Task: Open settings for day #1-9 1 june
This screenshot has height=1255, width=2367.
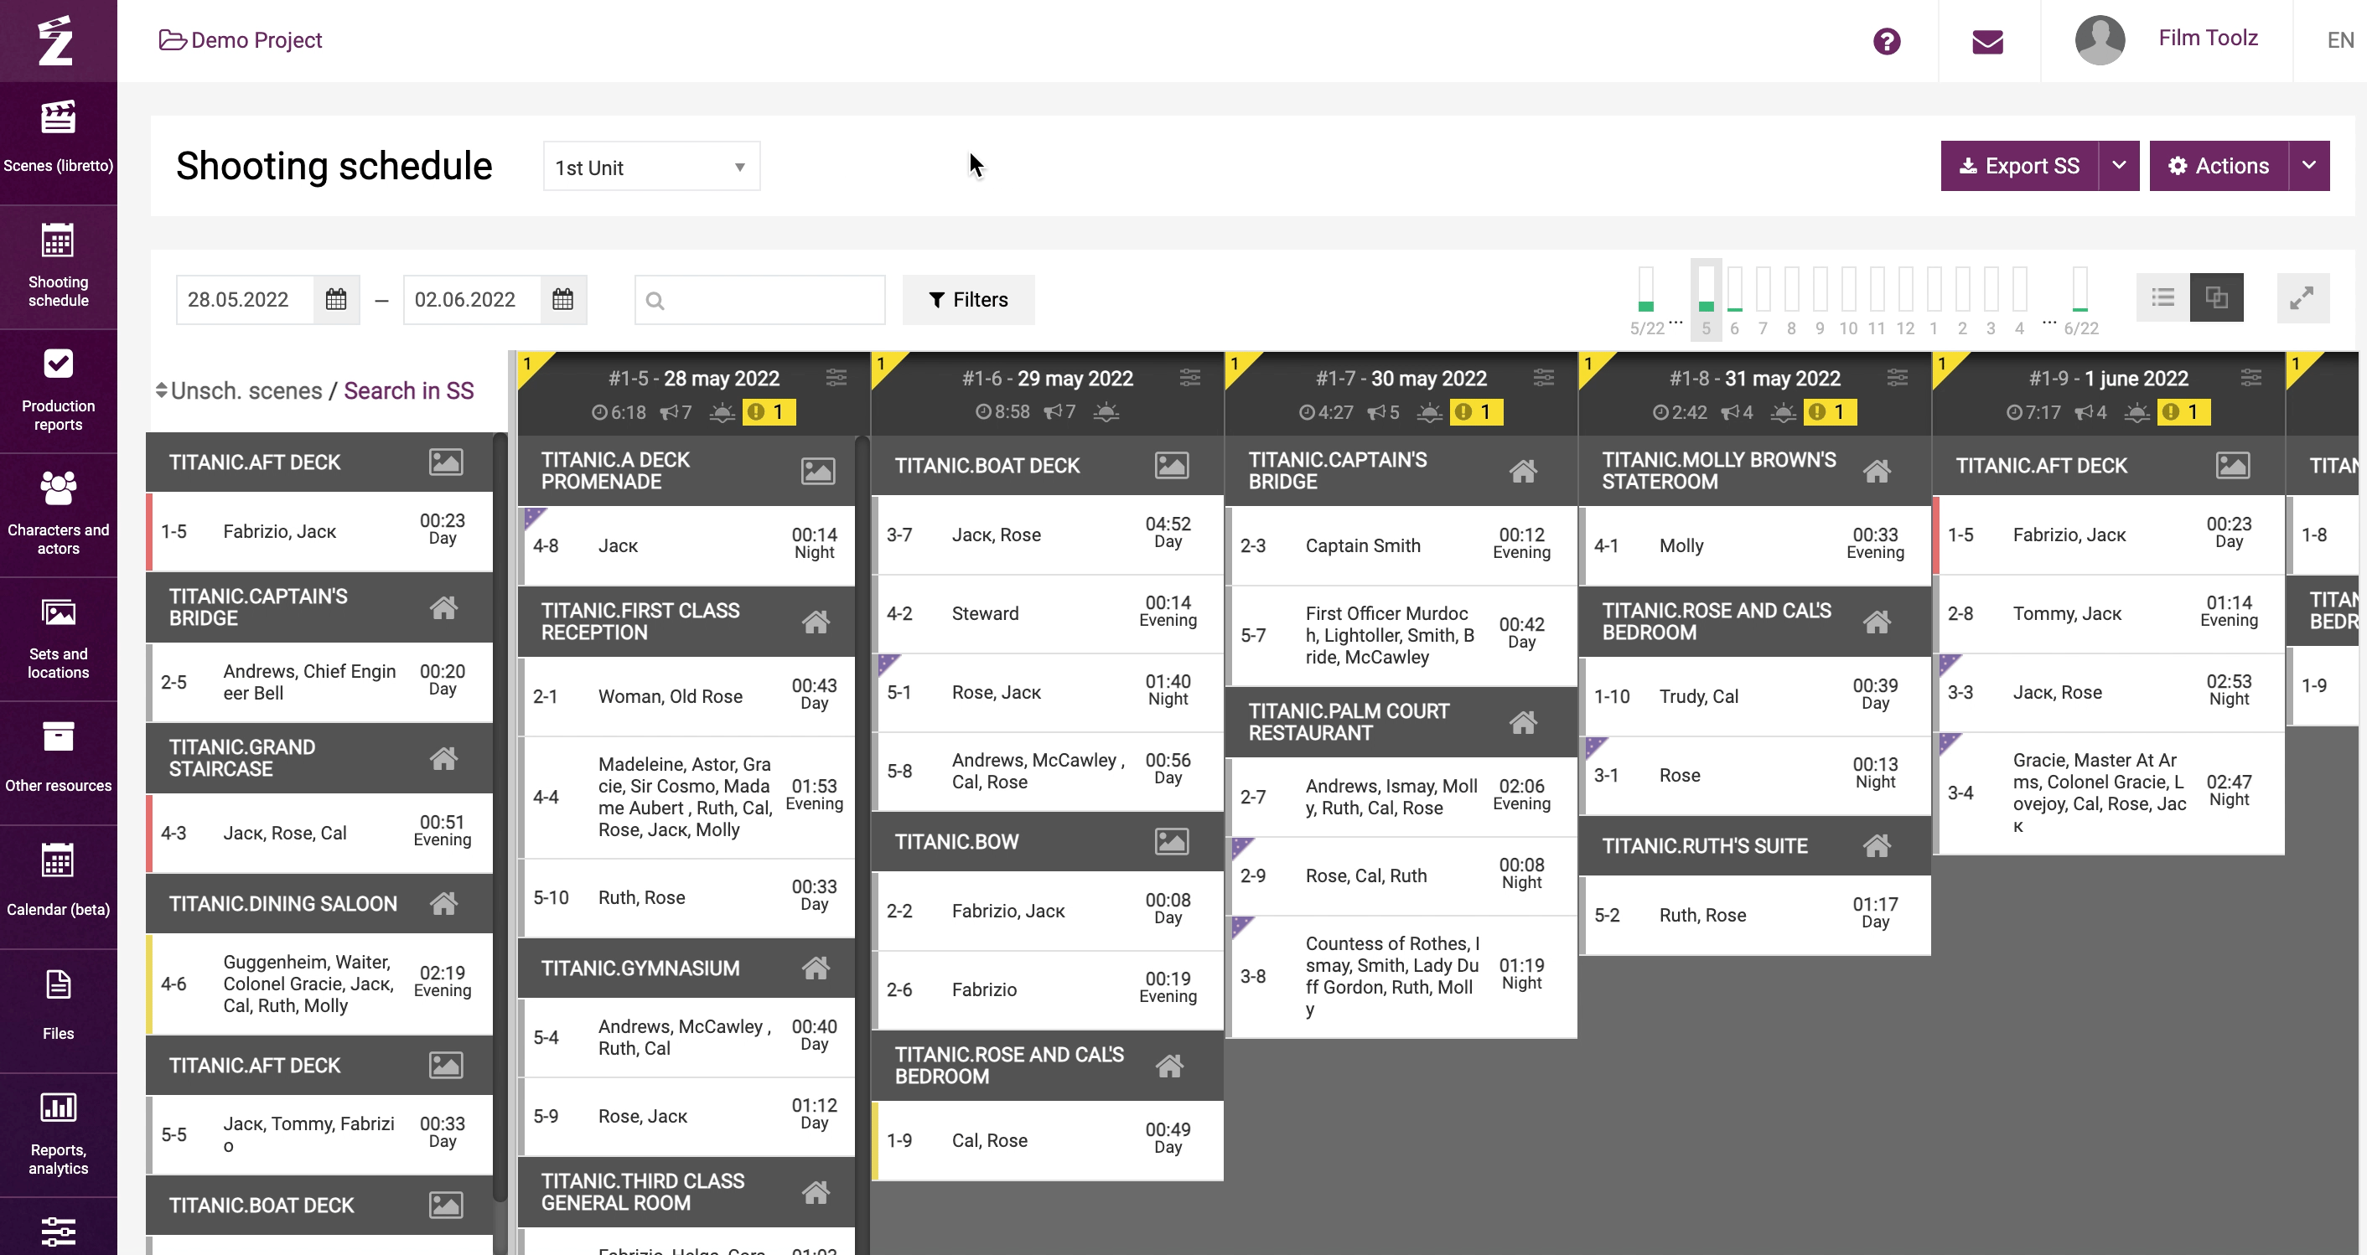Action: tap(2251, 378)
